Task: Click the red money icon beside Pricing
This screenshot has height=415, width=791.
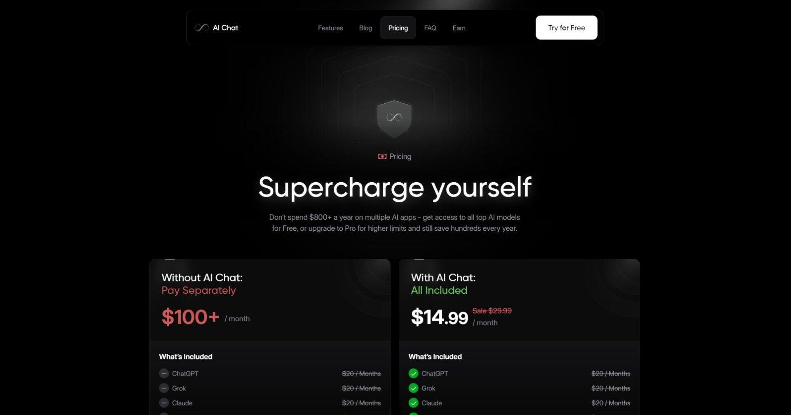Action: tap(382, 156)
